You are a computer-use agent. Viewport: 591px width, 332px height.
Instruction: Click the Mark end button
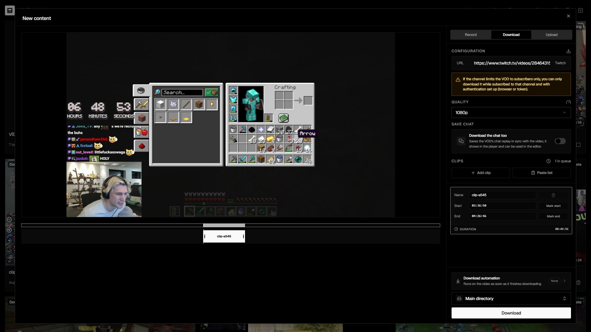point(553,216)
